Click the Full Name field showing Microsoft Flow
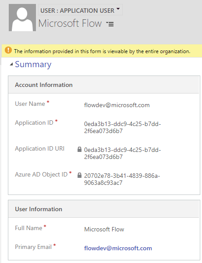 click(104, 229)
